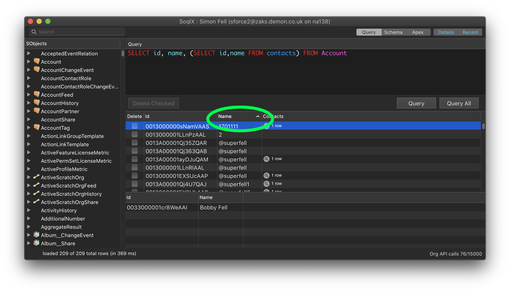Expand the ActivityHistory tree node

pyautogui.click(x=29, y=210)
